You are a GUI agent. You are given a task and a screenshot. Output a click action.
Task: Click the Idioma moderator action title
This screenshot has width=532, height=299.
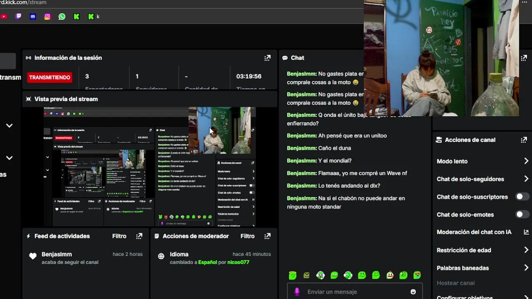(x=179, y=254)
